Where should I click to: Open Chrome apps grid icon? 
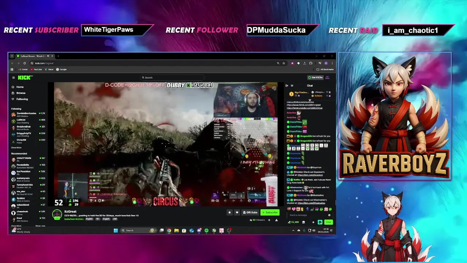click(12, 69)
